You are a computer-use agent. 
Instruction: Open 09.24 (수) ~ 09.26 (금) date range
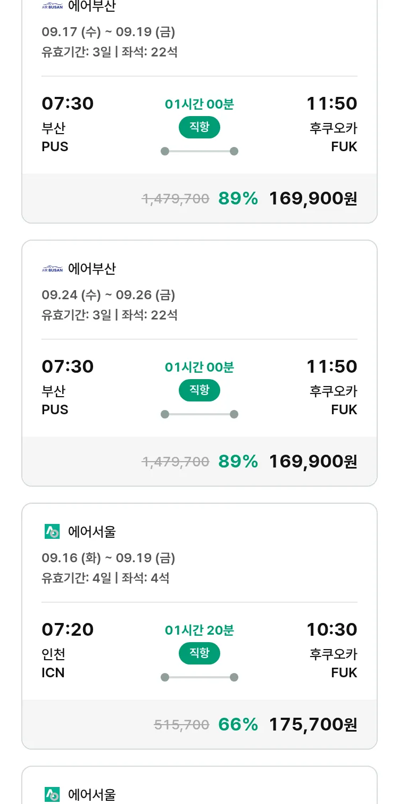point(109,295)
